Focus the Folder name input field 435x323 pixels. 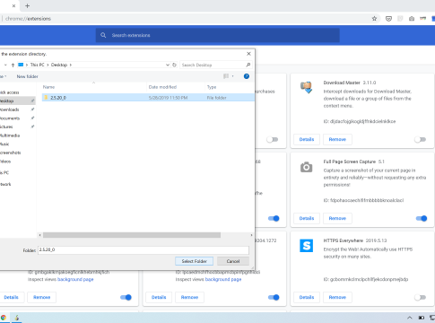coord(144,250)
